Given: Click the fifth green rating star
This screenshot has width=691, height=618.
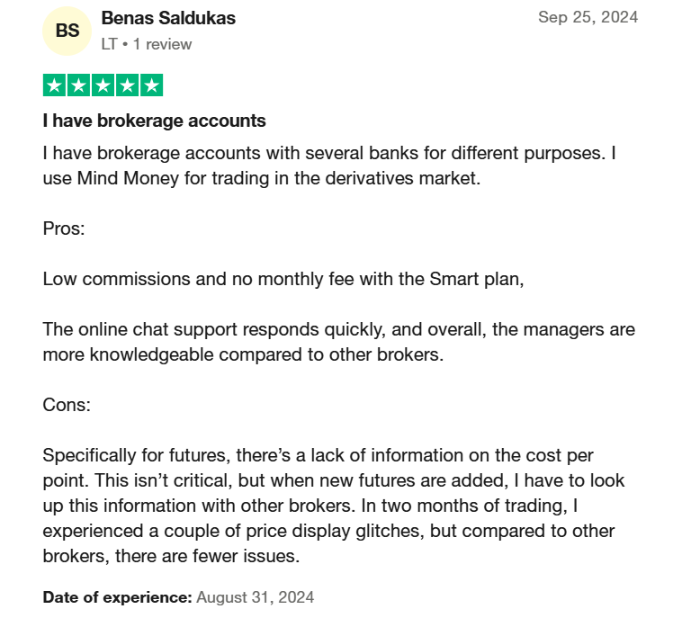Looking at the screenshot, I should (151, 85).
